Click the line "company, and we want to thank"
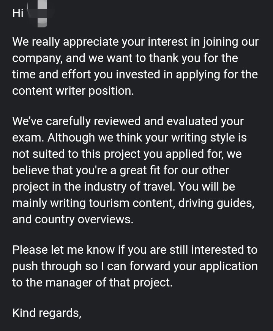Screen dimensions: 273x331 pyautogui.click(x=125, y=58)
